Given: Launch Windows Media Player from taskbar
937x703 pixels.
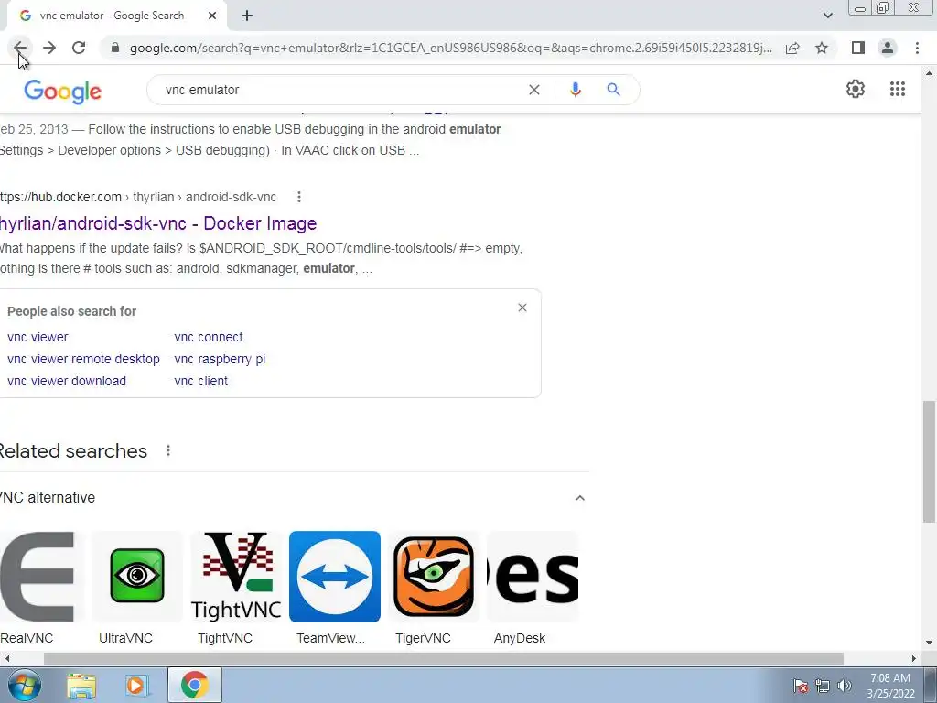Looking at the screenshot, I should pyautogui.click(x=137, y=686).
